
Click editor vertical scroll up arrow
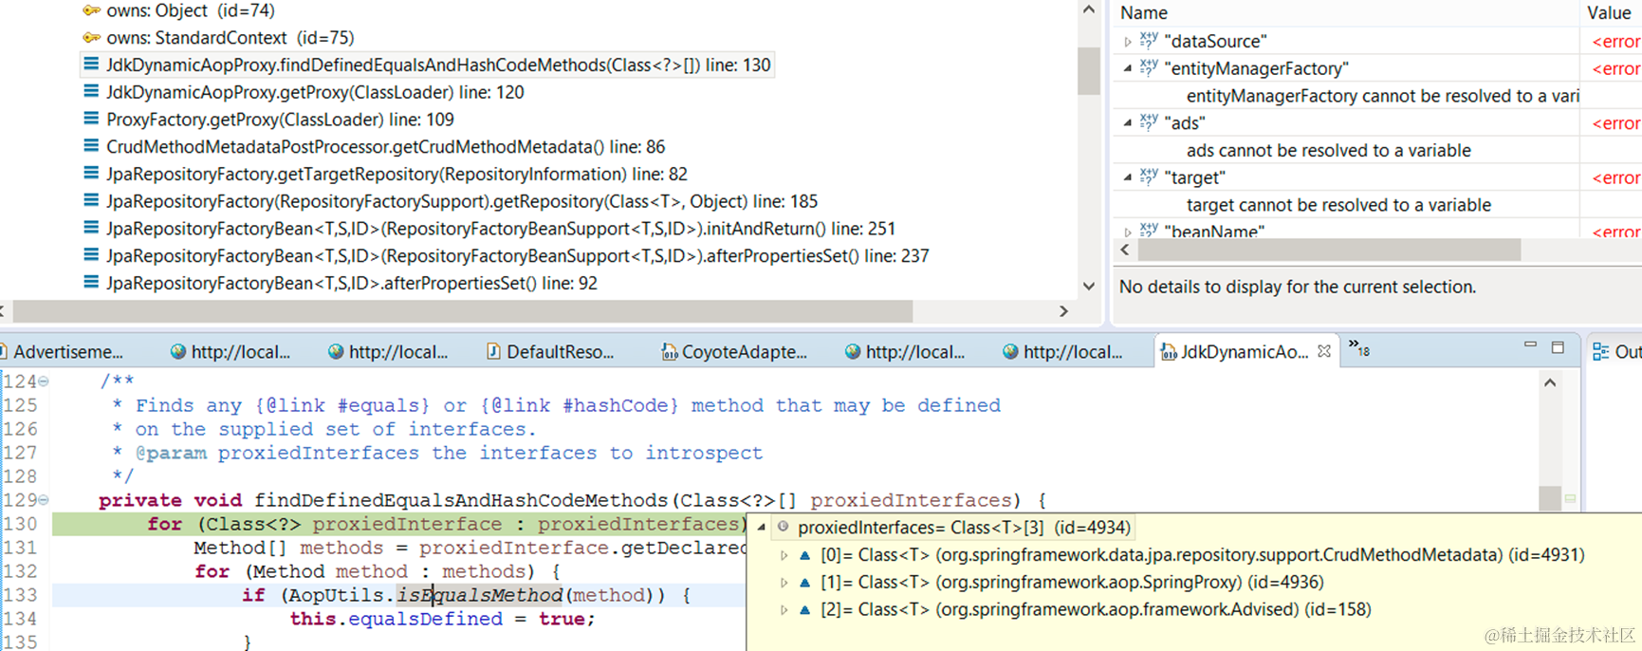pos(1550,382)
